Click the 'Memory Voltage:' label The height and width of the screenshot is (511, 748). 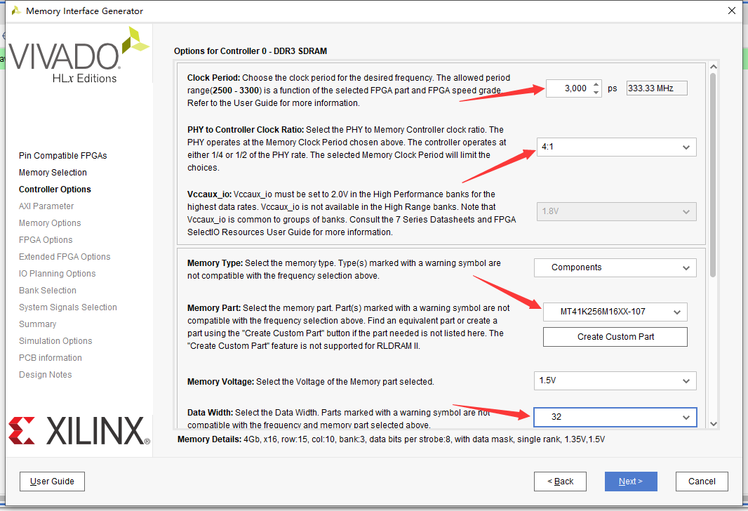click(x=220, y=382)
